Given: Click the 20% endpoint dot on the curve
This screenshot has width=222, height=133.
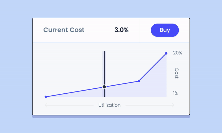Looking at the screenshot, I should coord(166,53).
